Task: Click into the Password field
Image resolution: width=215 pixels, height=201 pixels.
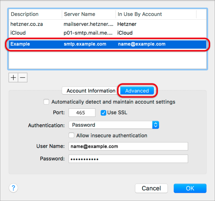Action: (x=128, y=159)
